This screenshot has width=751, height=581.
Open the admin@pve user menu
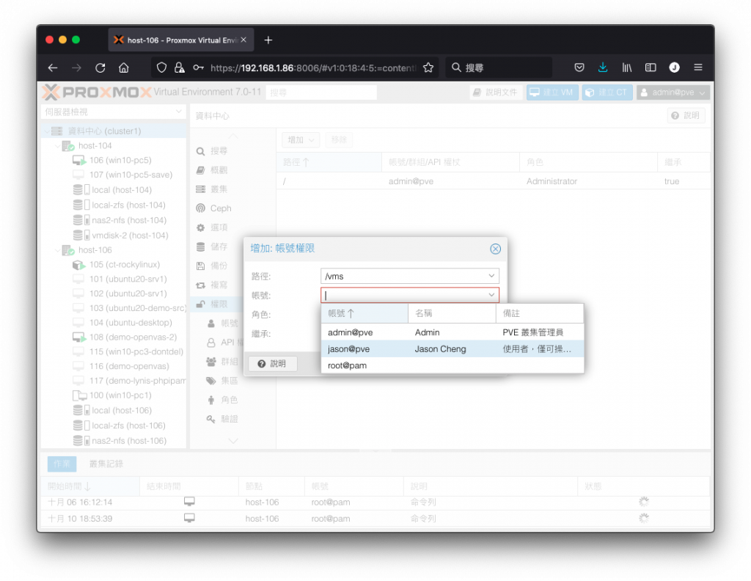tap(673, 92)
